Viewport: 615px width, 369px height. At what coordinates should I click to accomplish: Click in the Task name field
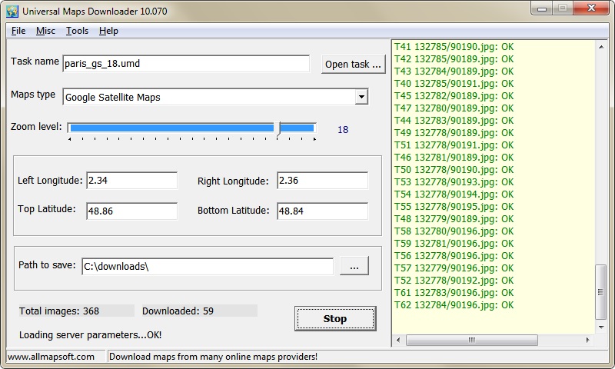184,64
